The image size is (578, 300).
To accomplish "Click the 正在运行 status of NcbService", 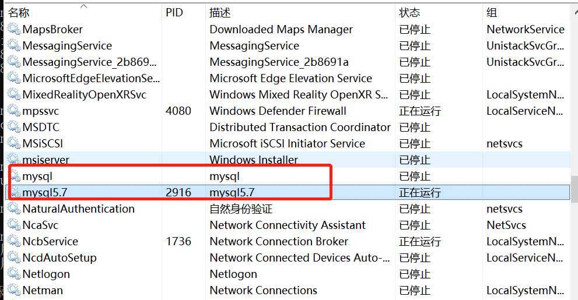I will (x=420, y=241).
